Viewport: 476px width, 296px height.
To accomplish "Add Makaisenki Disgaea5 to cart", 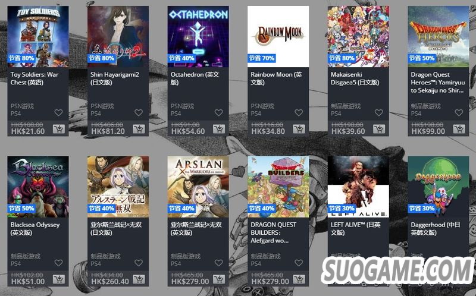I will click(x=379, y=129).
